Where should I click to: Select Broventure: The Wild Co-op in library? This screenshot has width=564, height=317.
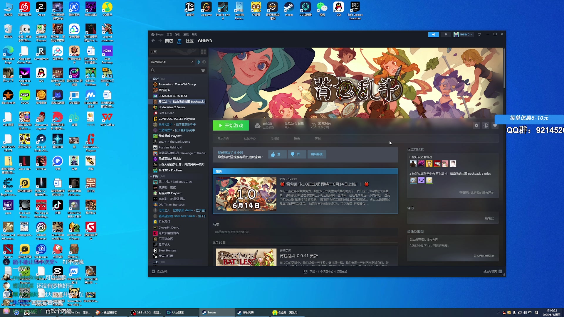[177, 85]
